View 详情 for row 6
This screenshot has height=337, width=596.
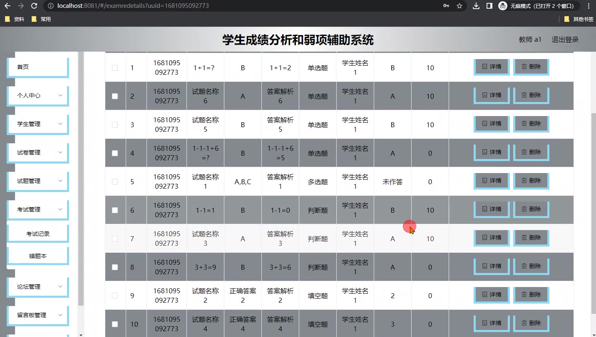point(492,209)
